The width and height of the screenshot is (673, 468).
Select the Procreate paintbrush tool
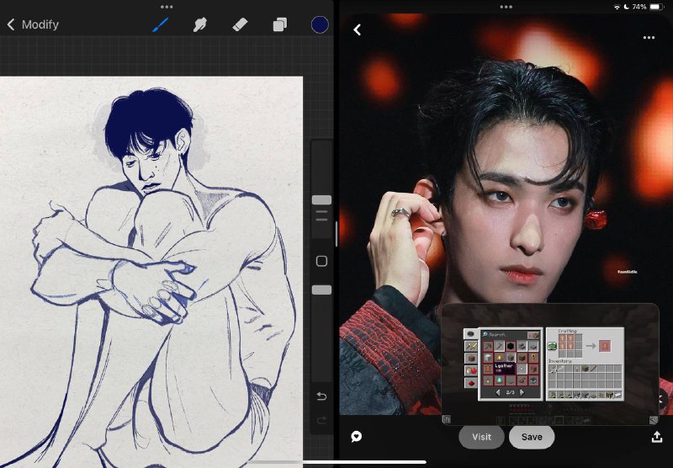[x=161, y=24]
